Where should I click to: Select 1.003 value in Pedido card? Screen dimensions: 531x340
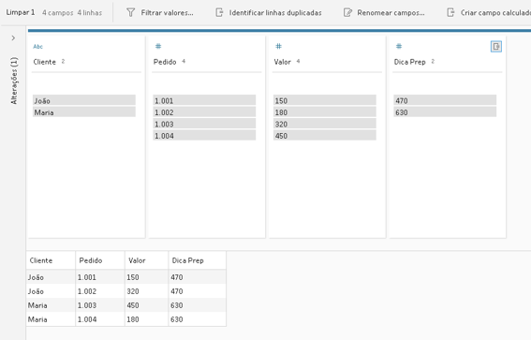pyautogui.click(x=204, y=124)
